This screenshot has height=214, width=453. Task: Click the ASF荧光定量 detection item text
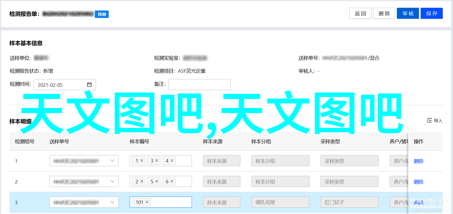pos(192,71)
